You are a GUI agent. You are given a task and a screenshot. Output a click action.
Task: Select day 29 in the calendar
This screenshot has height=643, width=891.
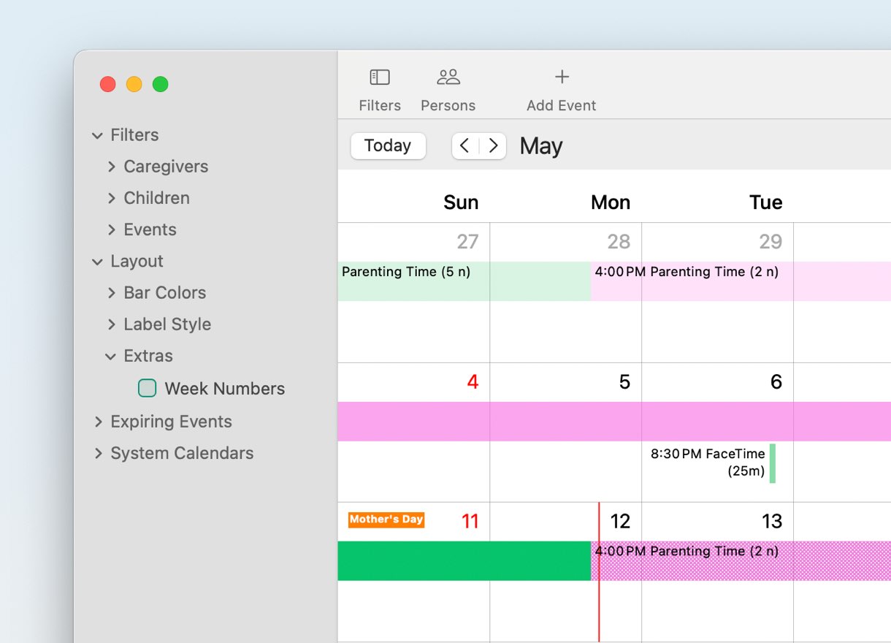(x=770, y=242)
